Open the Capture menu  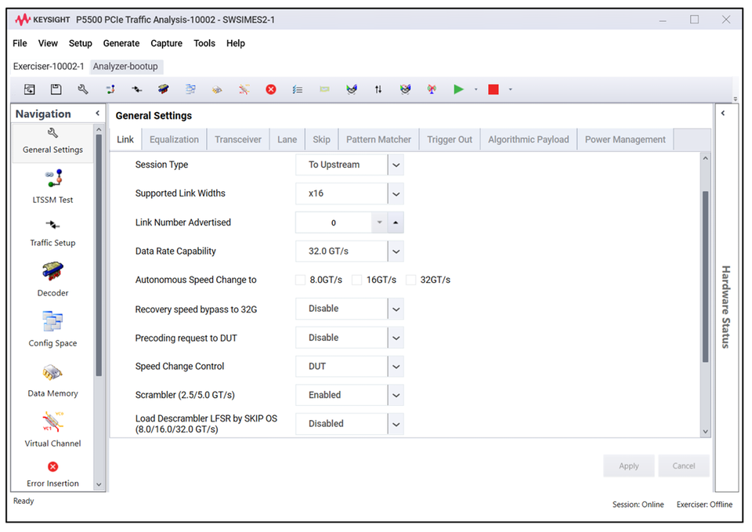(166, 43)
